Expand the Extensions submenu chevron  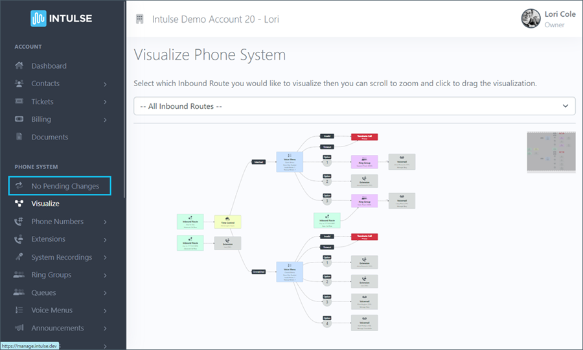[105, 240]
